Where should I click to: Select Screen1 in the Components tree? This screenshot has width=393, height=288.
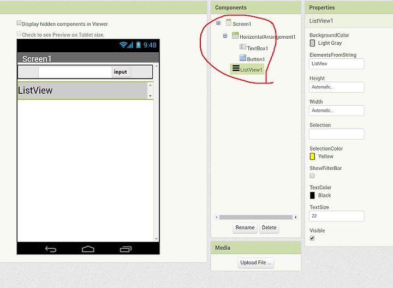242,24
